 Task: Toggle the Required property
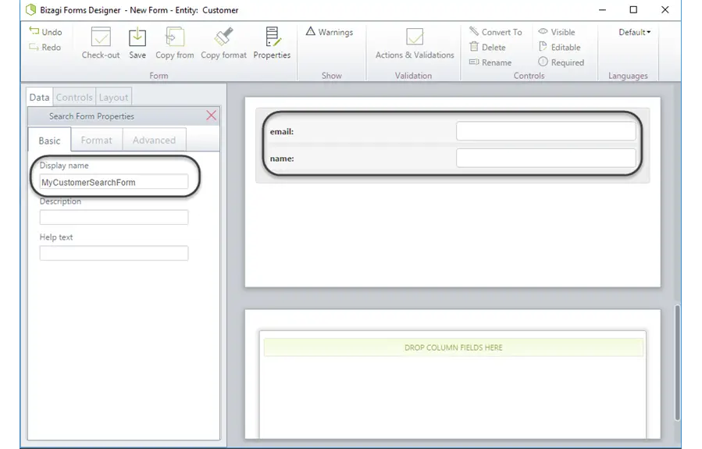pyautogui.click(x=561, y=62)
